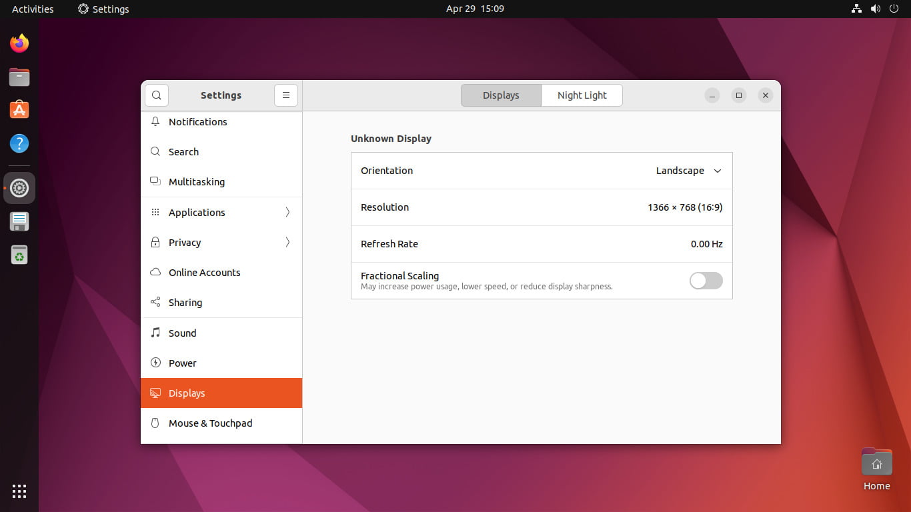The image size is (911, 512).
Task: Open Multitasking settings
Action: 197,181
